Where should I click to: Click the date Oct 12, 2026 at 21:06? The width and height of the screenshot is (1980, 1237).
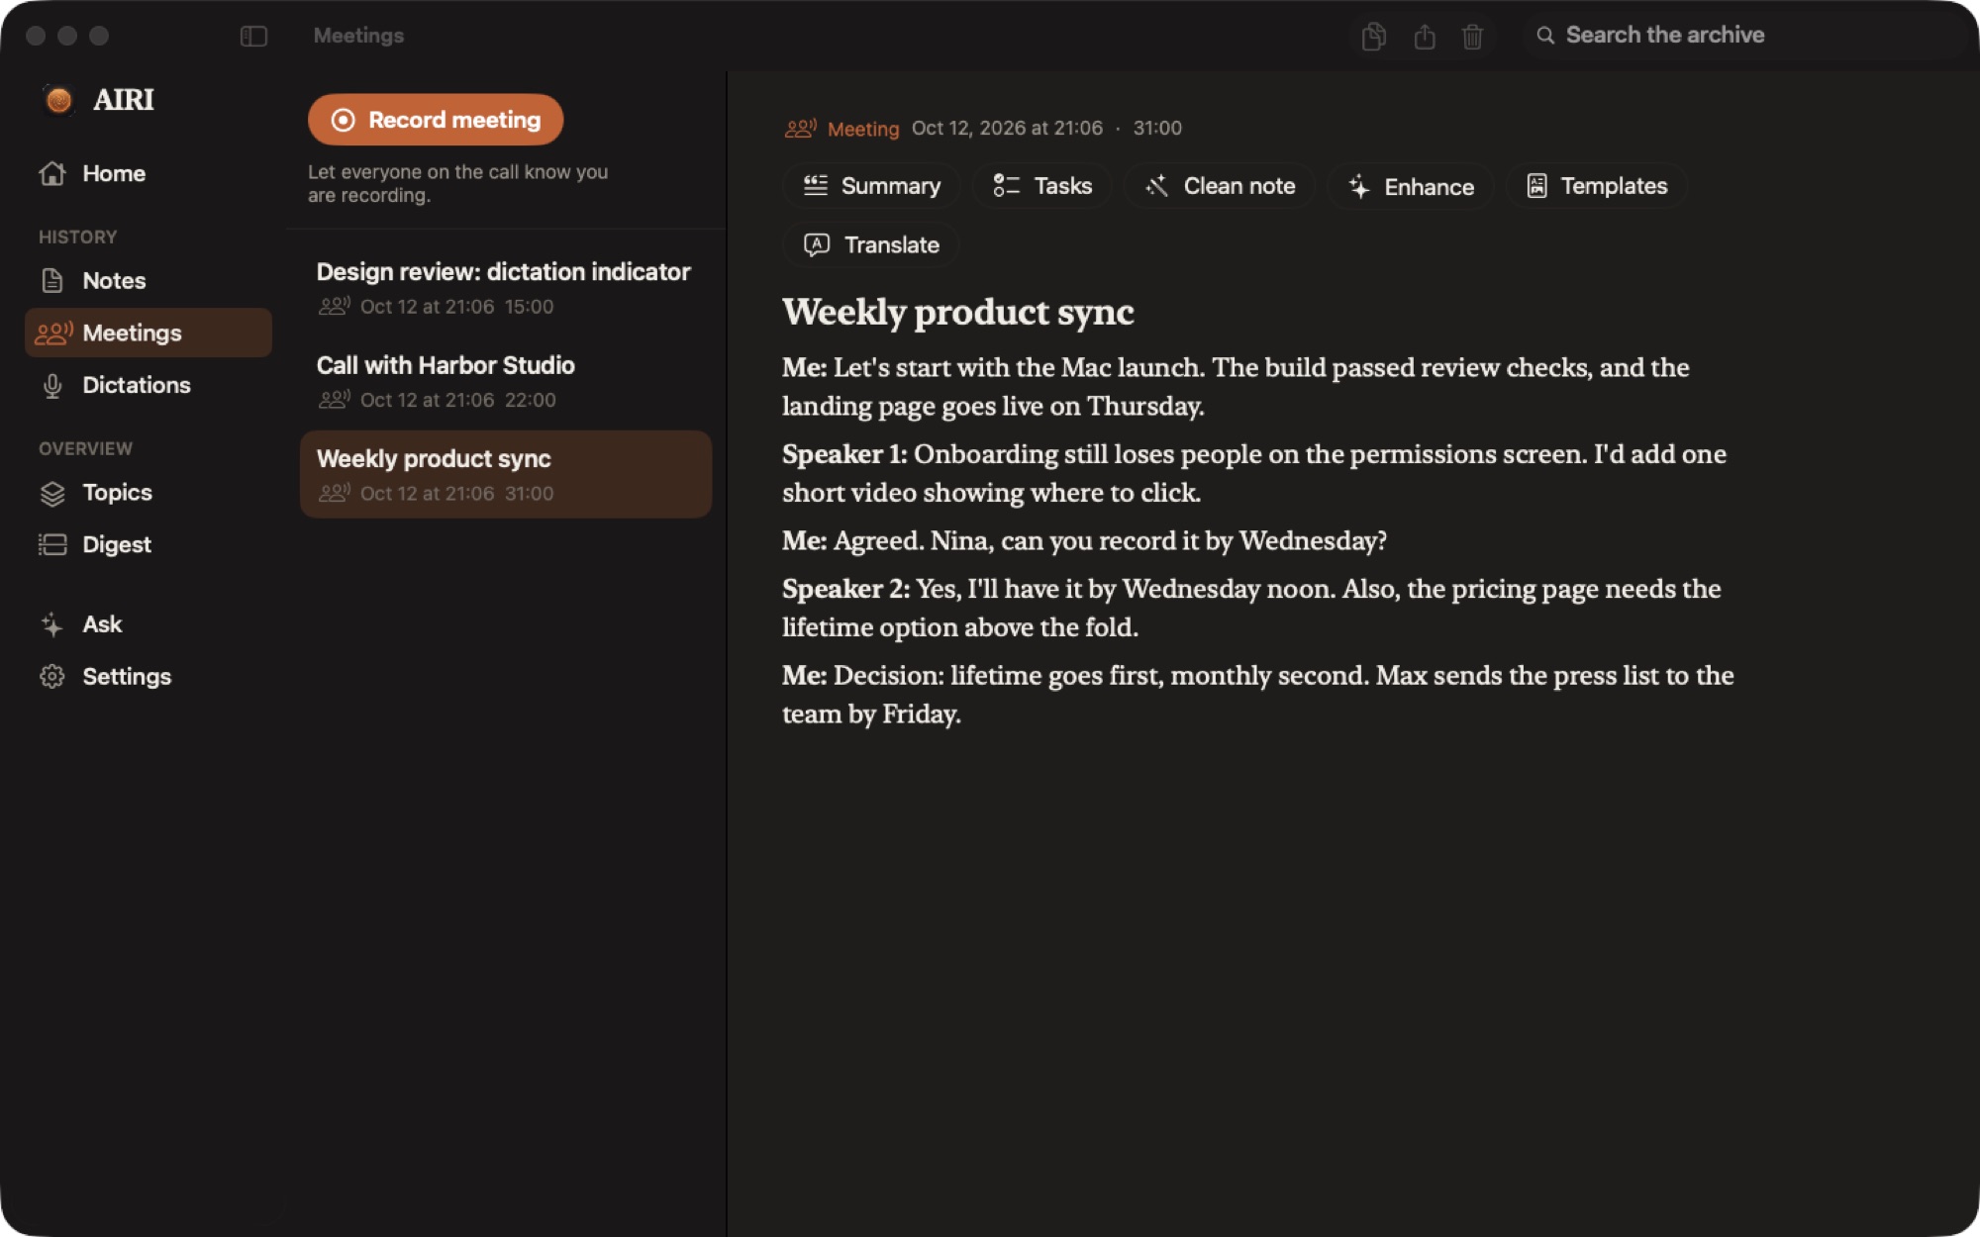click(1007, 128)
